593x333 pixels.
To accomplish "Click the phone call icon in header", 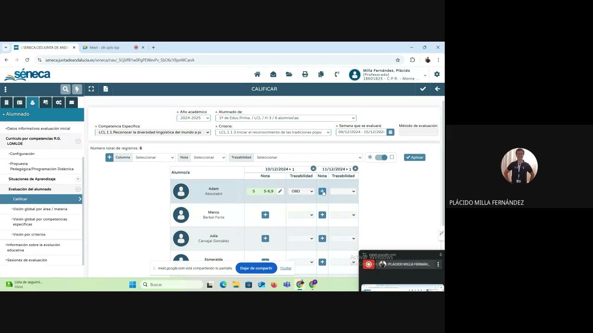I will tap(337, 74).
